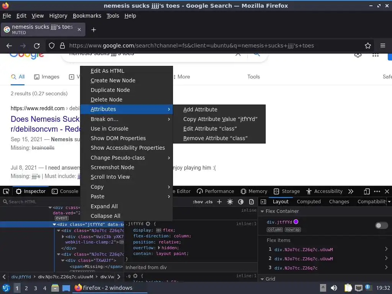Click the Firefox URL address bar
The height and width of the screenshot is (294, 392).
click(x=191, y=46)
